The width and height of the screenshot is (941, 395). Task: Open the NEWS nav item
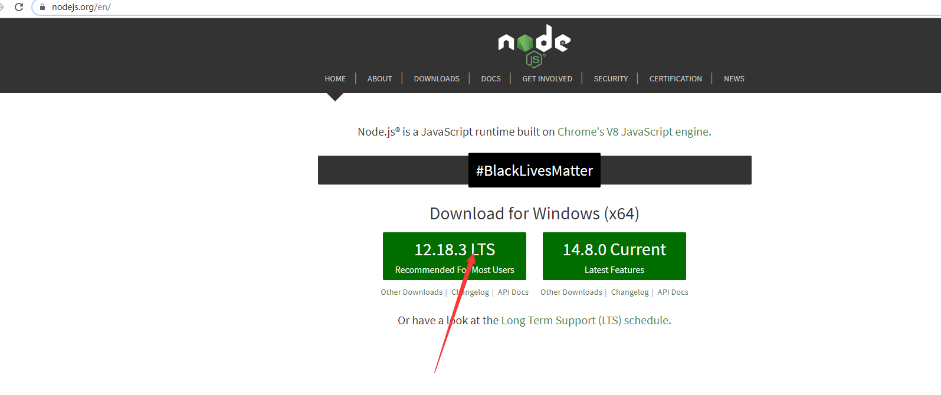point(734,79)
